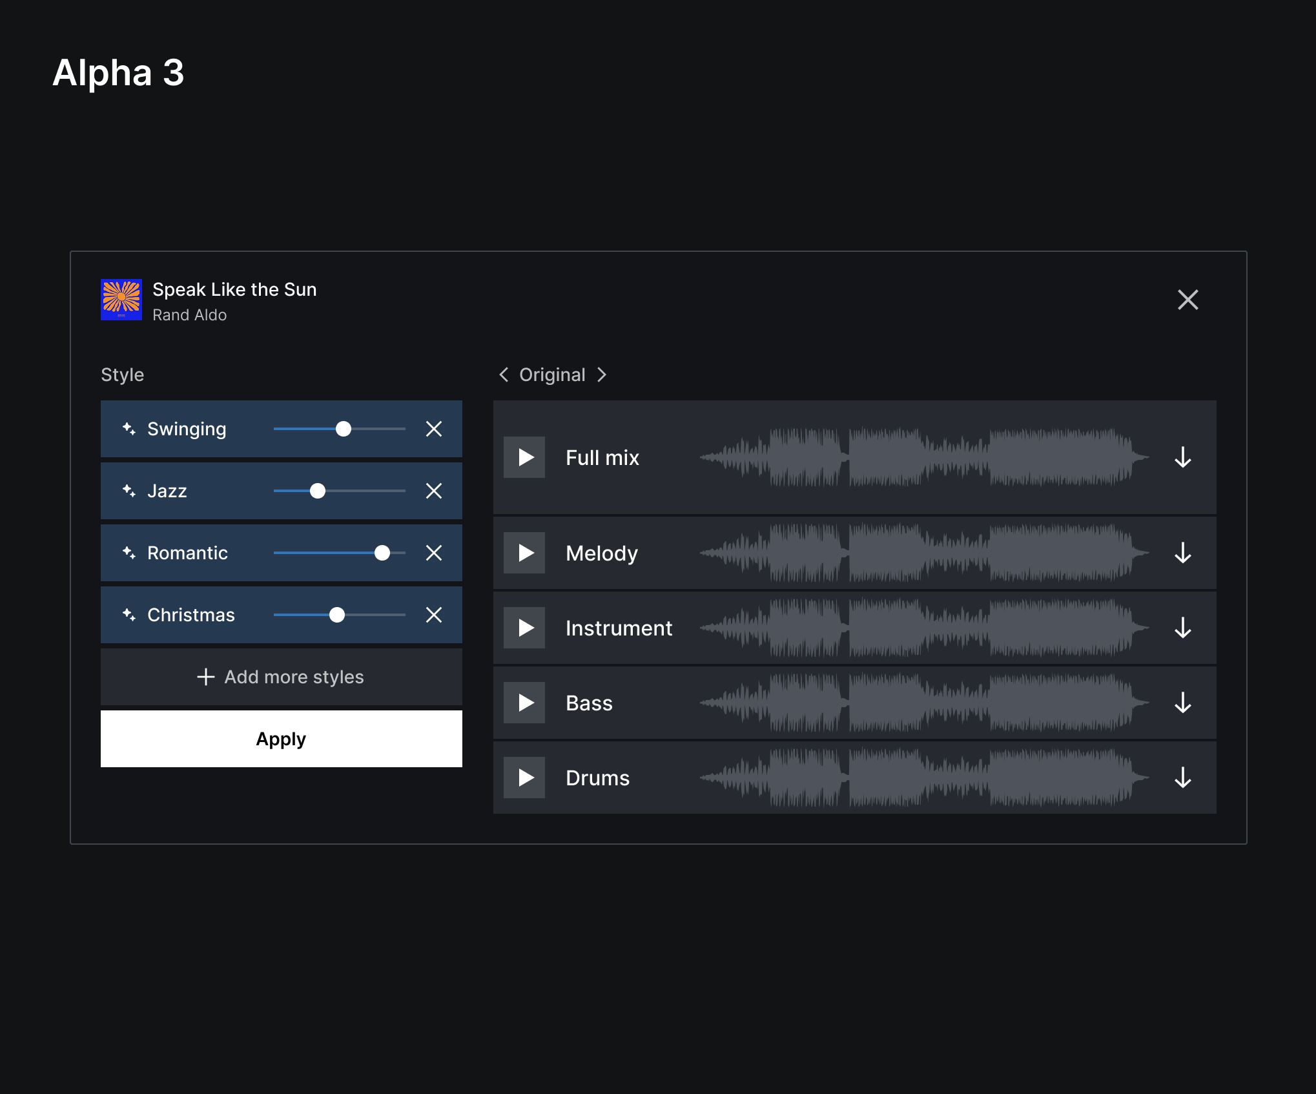Download the Bass stem
The width and height of the screenshot is (1316, 1094).
point(1182,703)
